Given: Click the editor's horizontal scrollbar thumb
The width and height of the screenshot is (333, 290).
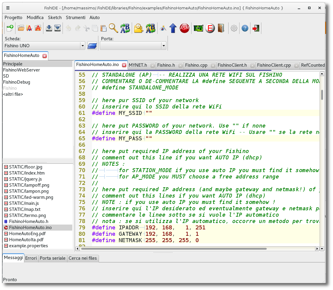Looking at the screenshot, I should [x=174, y=249].
